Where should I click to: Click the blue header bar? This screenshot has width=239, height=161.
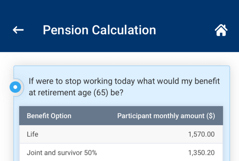click(119, 26)
